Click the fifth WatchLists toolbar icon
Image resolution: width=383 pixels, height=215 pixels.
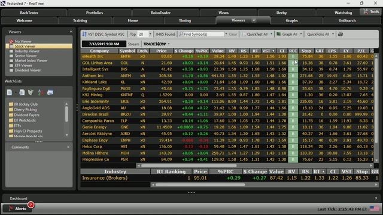50,92
